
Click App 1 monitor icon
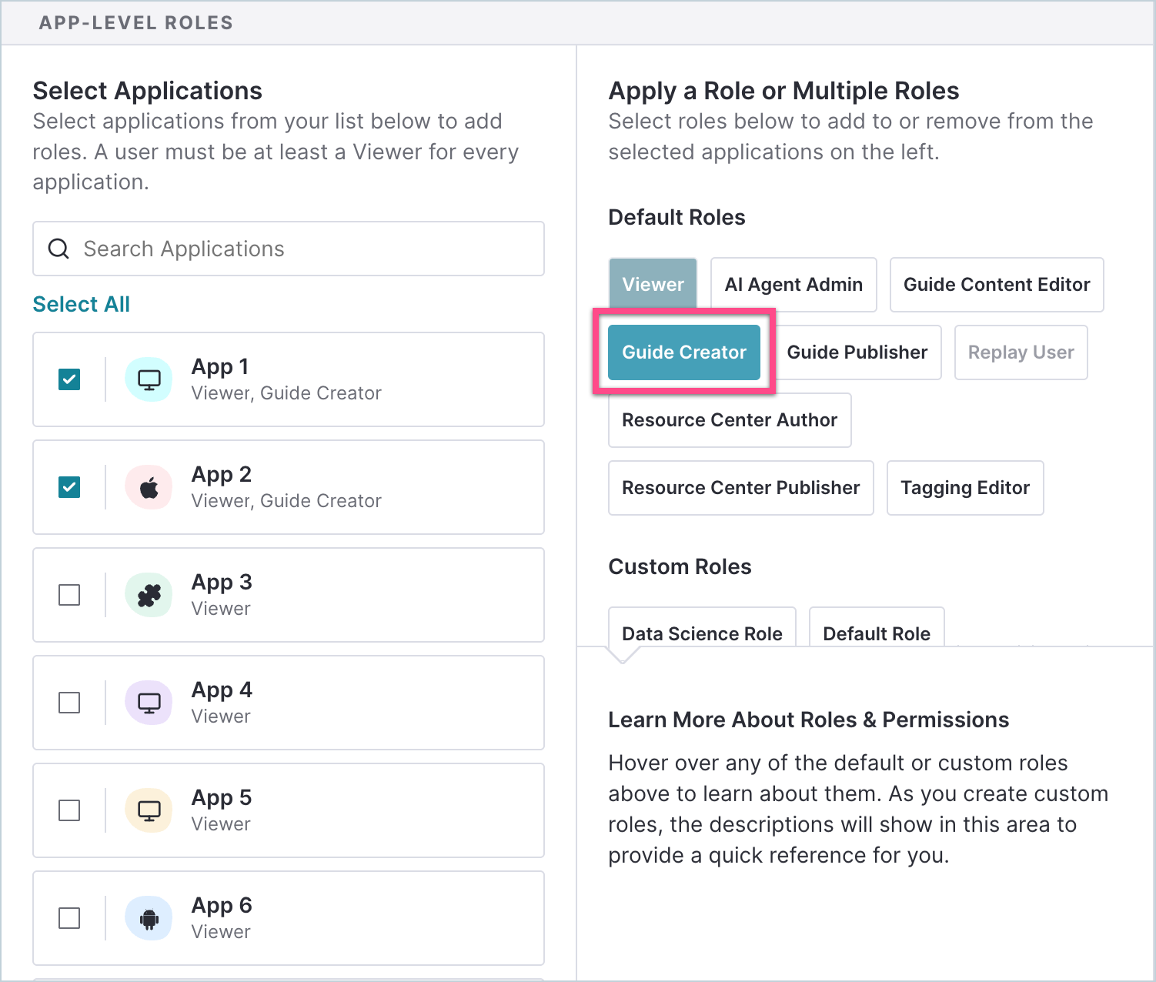(149, 379)
